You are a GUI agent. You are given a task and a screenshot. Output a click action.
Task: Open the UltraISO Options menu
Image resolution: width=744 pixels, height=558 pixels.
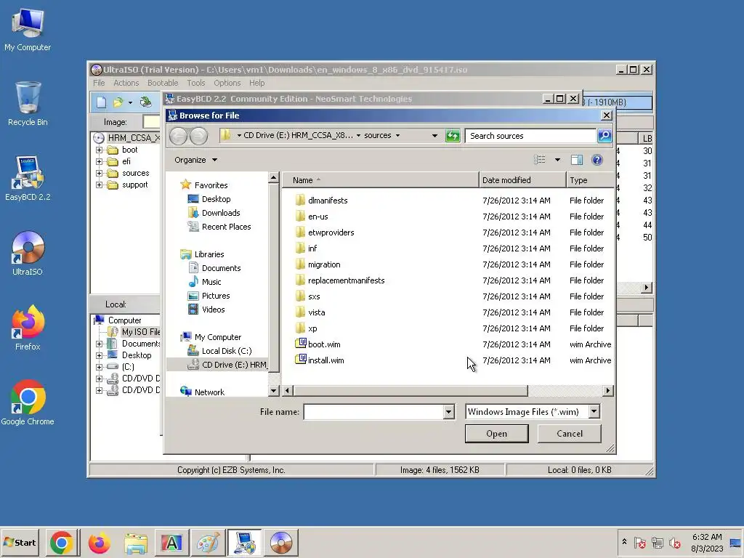[227, 83]
